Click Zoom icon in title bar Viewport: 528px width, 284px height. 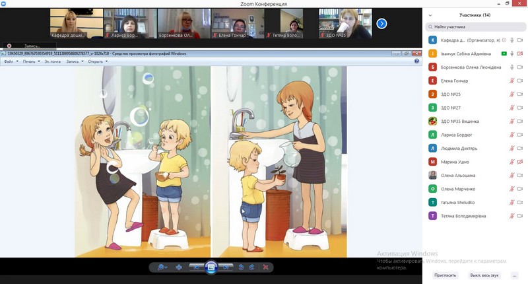coord(3,4)
